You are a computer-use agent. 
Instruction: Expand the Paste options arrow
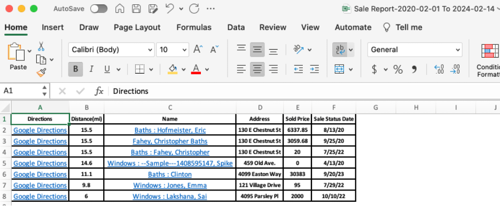(x=30, y=51)
